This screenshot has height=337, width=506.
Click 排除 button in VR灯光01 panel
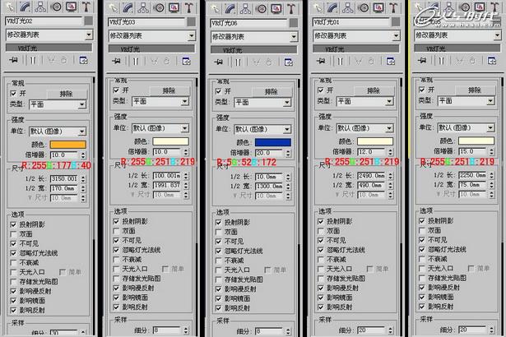click(x=374, y=90)
